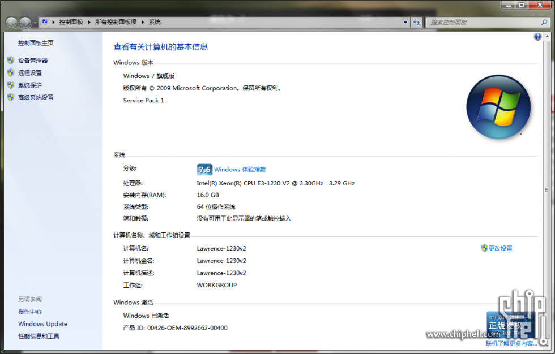Open Windows 体验指数 link
The width and height of the screenshot is (555, 354).
point(240,170)
